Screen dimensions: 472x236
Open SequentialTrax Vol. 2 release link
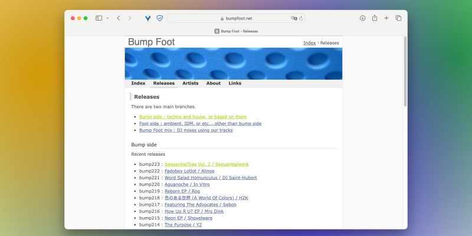click(206, 164)
